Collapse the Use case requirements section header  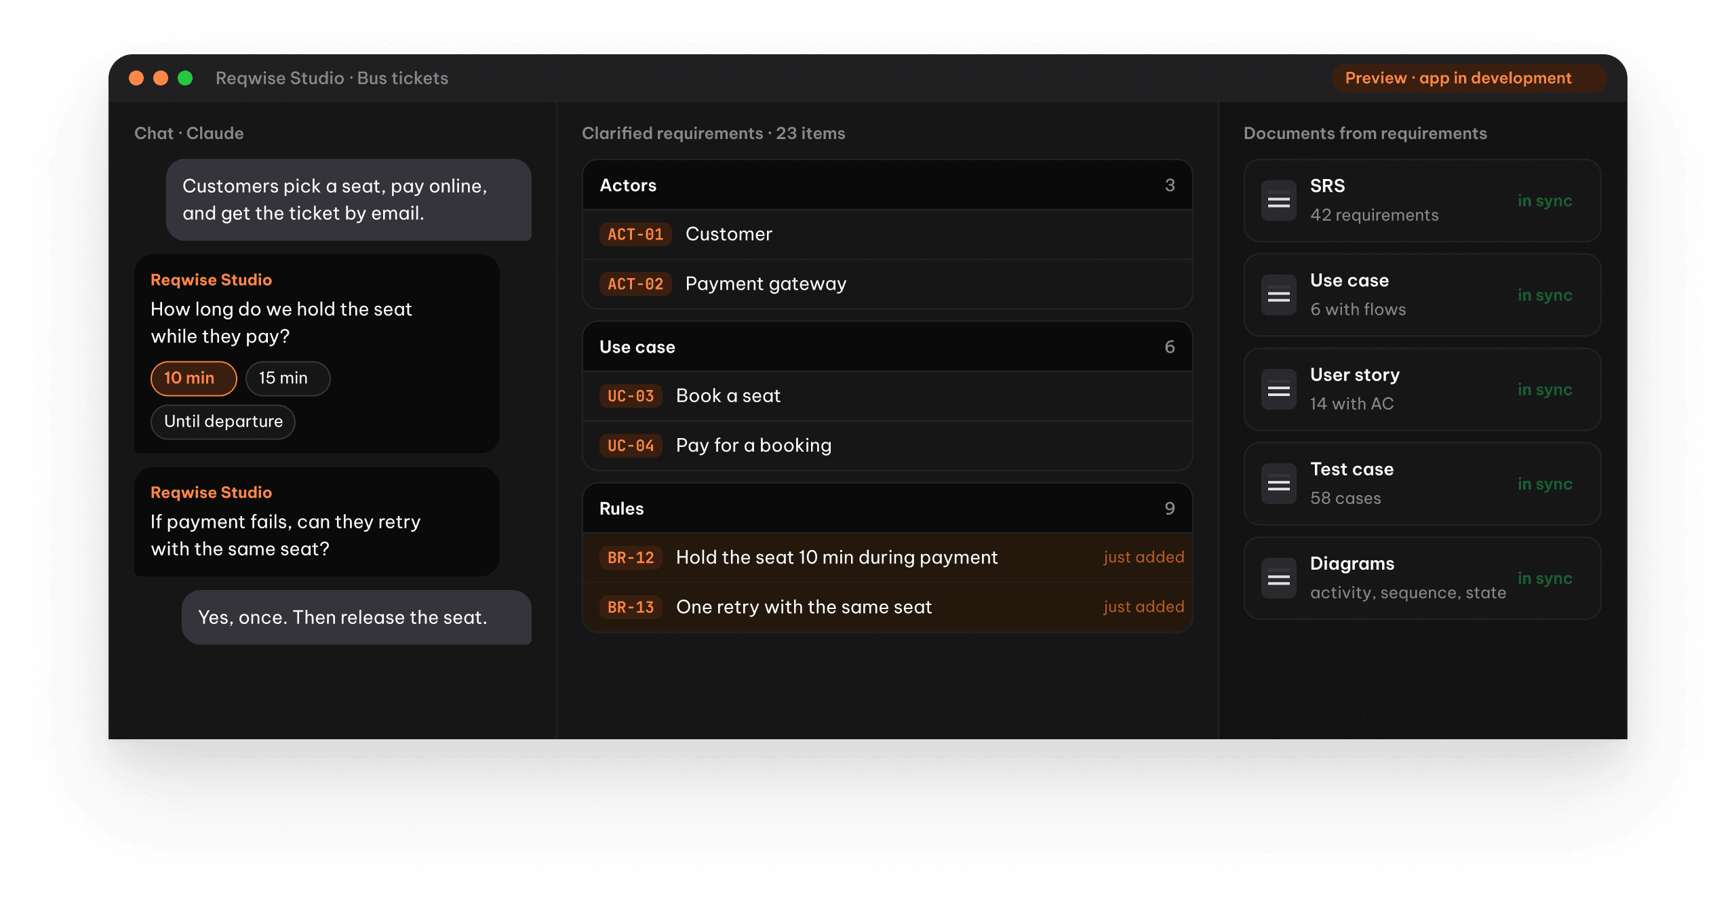[x=887, y=347]
